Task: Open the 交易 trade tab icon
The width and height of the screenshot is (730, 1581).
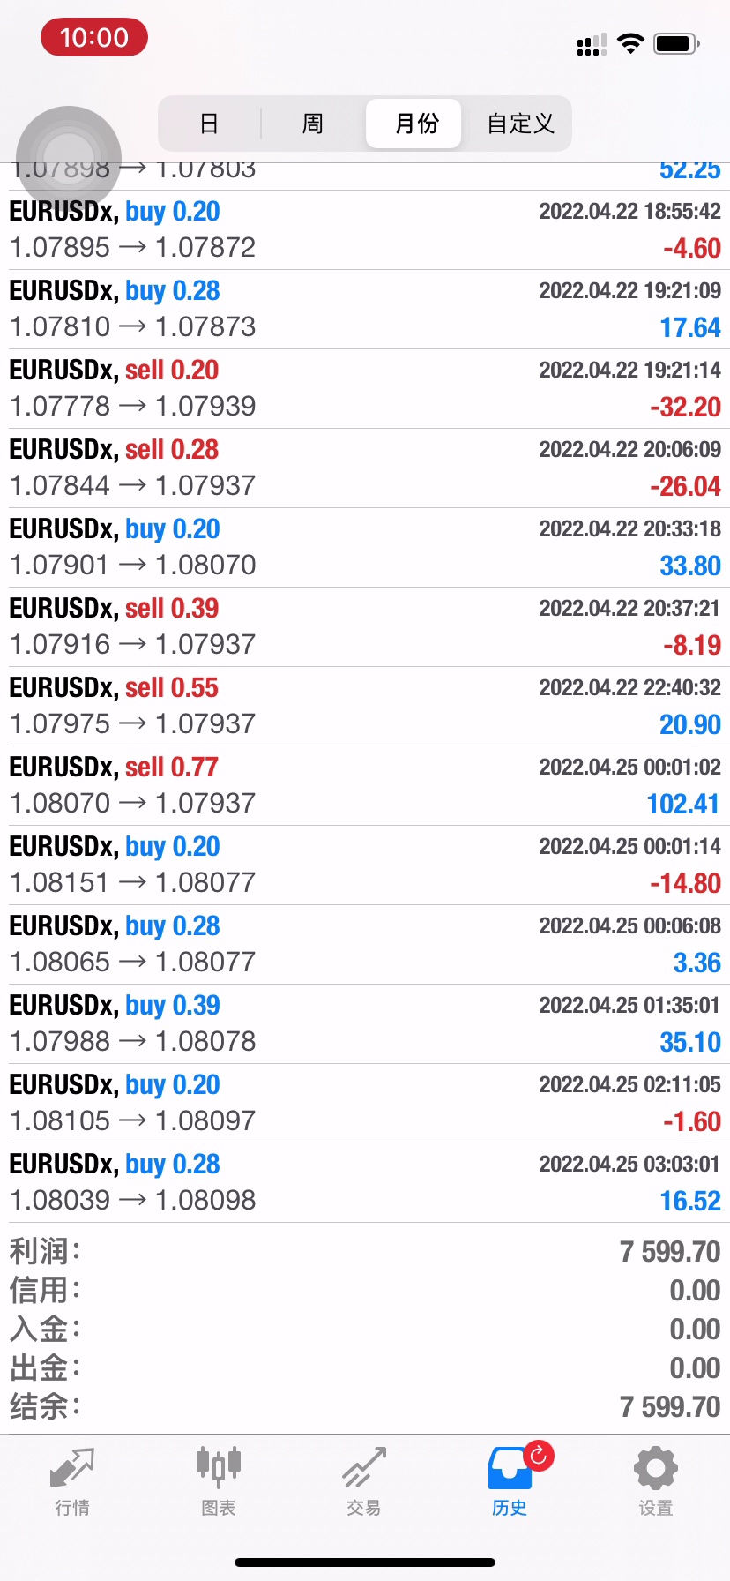Action: [363, 1470]
